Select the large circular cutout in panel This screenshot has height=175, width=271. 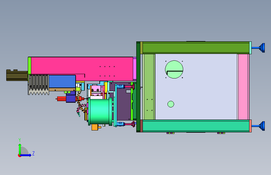click(x=174, y=69)
